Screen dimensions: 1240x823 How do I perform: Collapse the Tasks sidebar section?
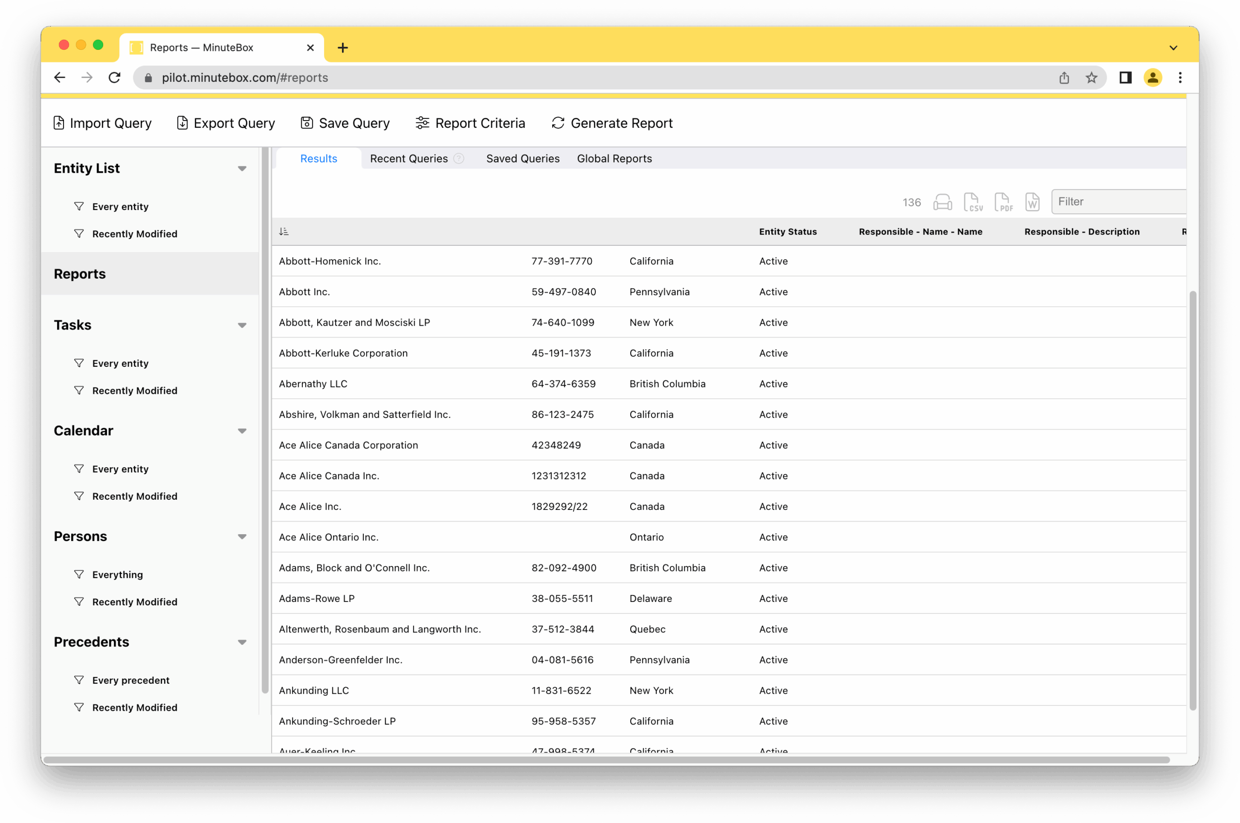(x=242, y=326)
